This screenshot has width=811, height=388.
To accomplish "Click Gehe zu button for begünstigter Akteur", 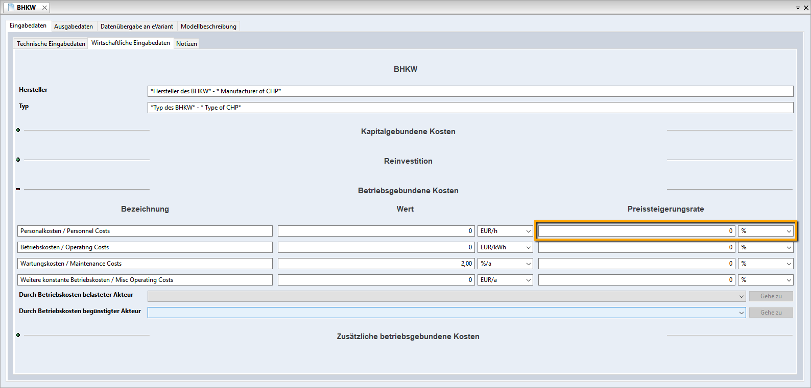I will click(x=771, y=313).
